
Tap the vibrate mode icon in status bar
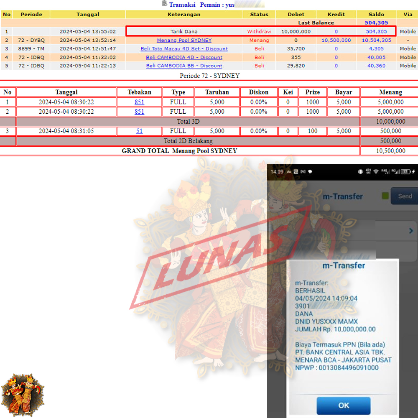pos(360,172)
